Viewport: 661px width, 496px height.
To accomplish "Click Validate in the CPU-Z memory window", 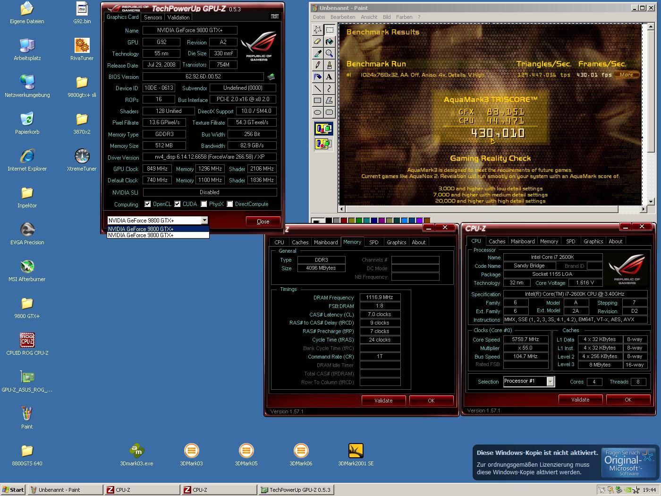I will tap(383, 401).
